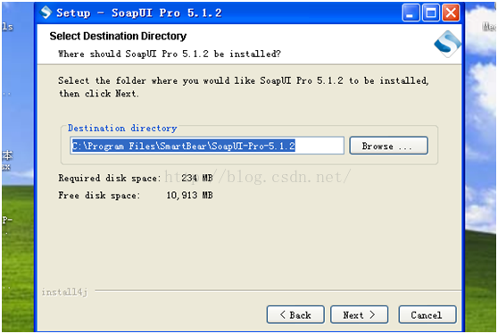The width and height of the screenshot is (498, 334).
Task: Click the Browse ... button
Action: 388,146
